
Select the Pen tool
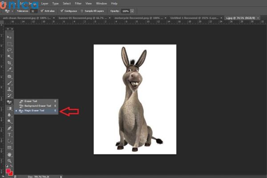(x=9, y=128)
